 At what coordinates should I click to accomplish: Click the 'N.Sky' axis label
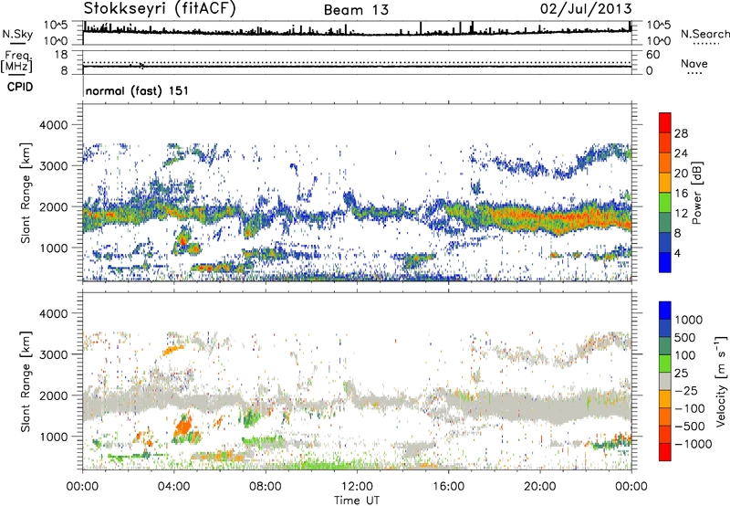[17, 34]
